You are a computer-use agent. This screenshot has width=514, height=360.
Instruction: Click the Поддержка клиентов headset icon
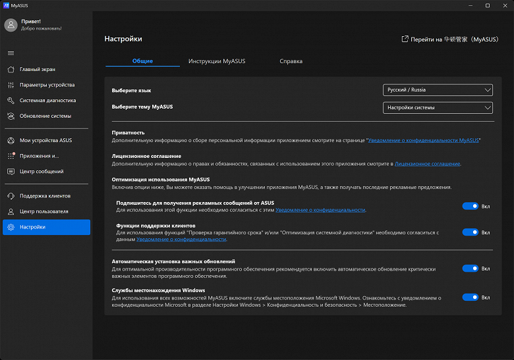click(x=11, y=196)
